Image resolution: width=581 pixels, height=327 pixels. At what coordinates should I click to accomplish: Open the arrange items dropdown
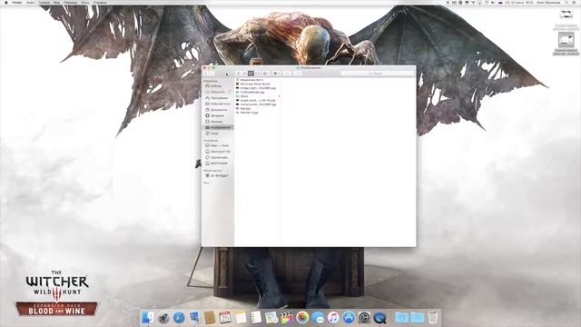pyautogui.click(x=266, y=74)
